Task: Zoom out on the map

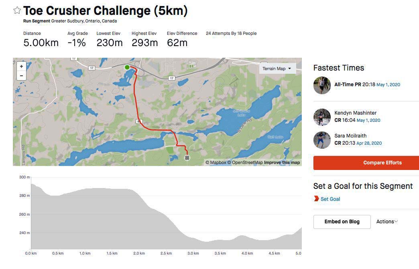Action: [21, 76]
